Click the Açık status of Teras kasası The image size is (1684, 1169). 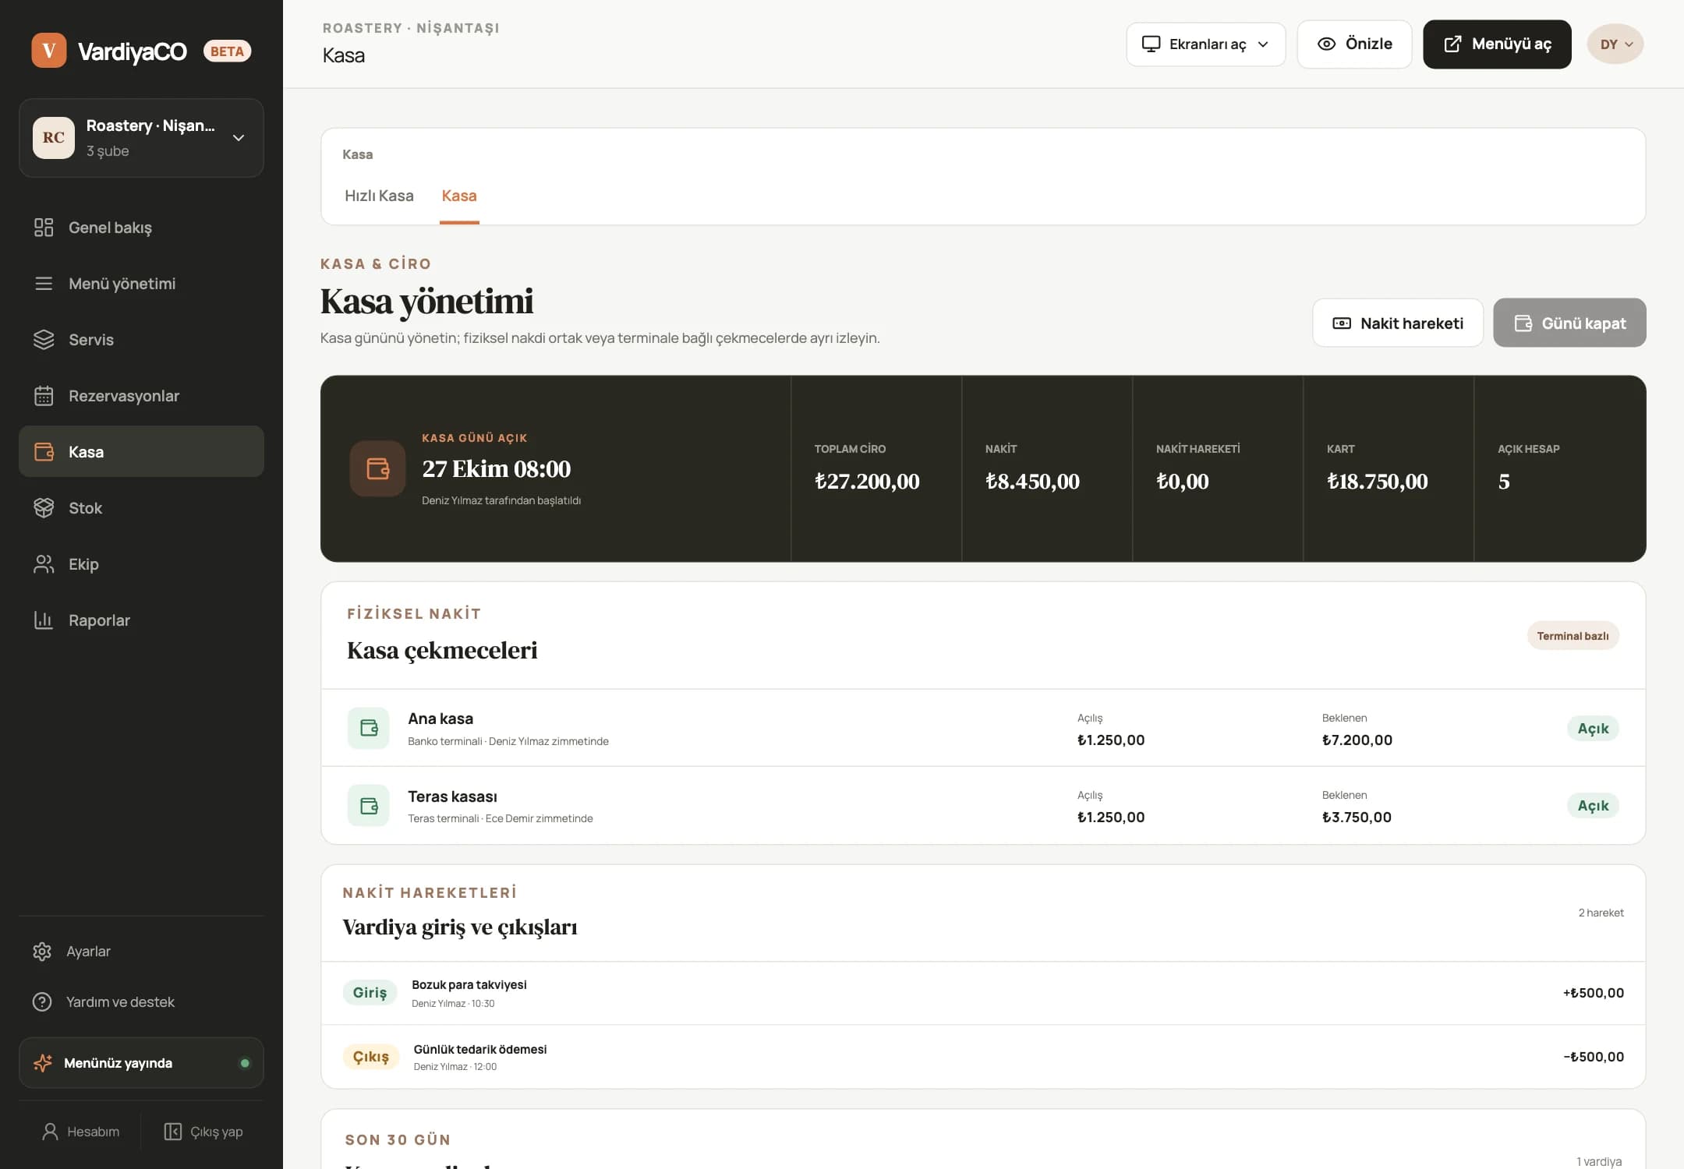pos(1593,806)
